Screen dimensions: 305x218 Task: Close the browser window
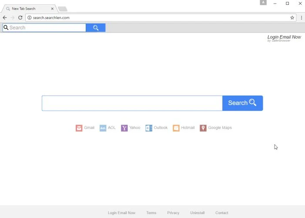(300, 3)
